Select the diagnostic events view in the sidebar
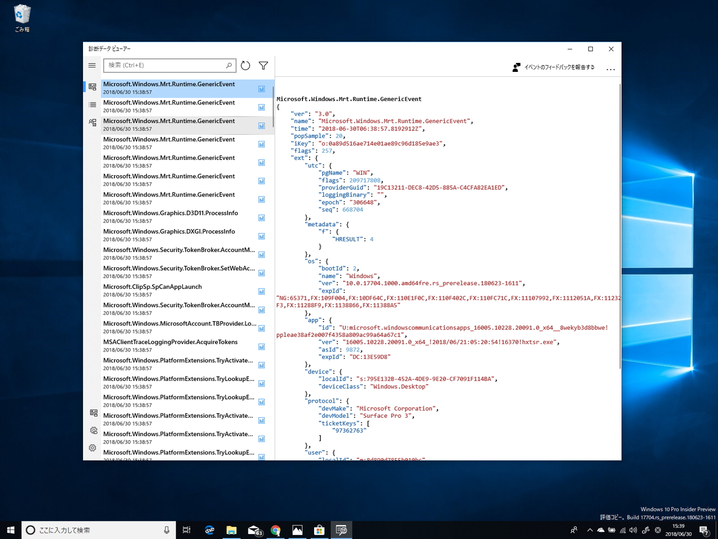This screenshot has height=539, width=718. 91,86
